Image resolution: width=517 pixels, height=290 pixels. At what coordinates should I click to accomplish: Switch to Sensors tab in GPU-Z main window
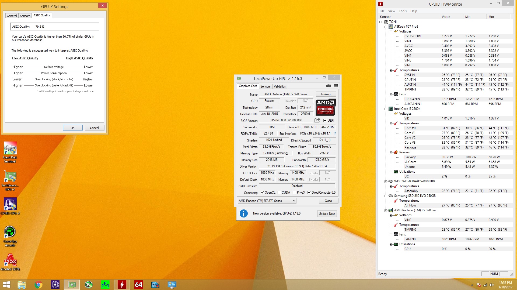[x=265, y=86]
